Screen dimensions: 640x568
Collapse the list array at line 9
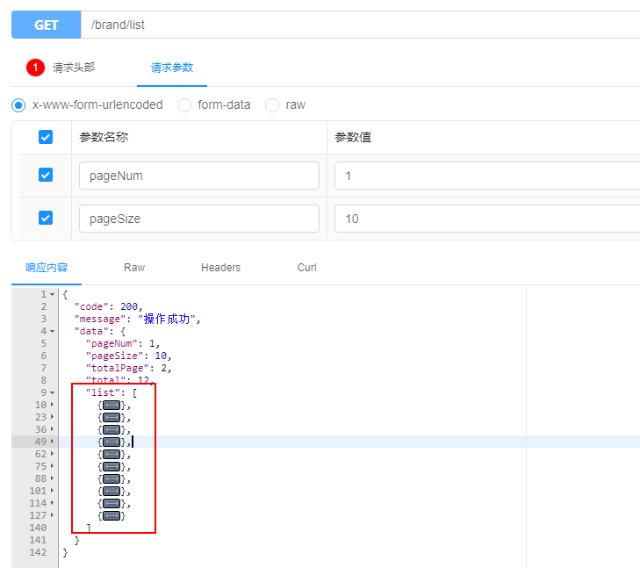click(x=53, y=392)
